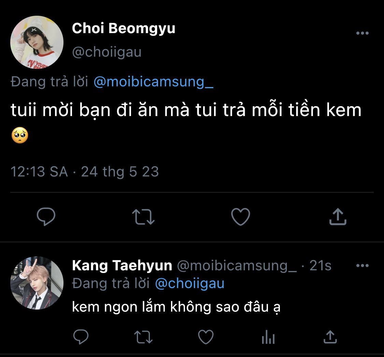The height and width of the screenshot is (357, 384).
Task: Reply to Choi Beomgyu's main tweet
Action: click(46, 217)
